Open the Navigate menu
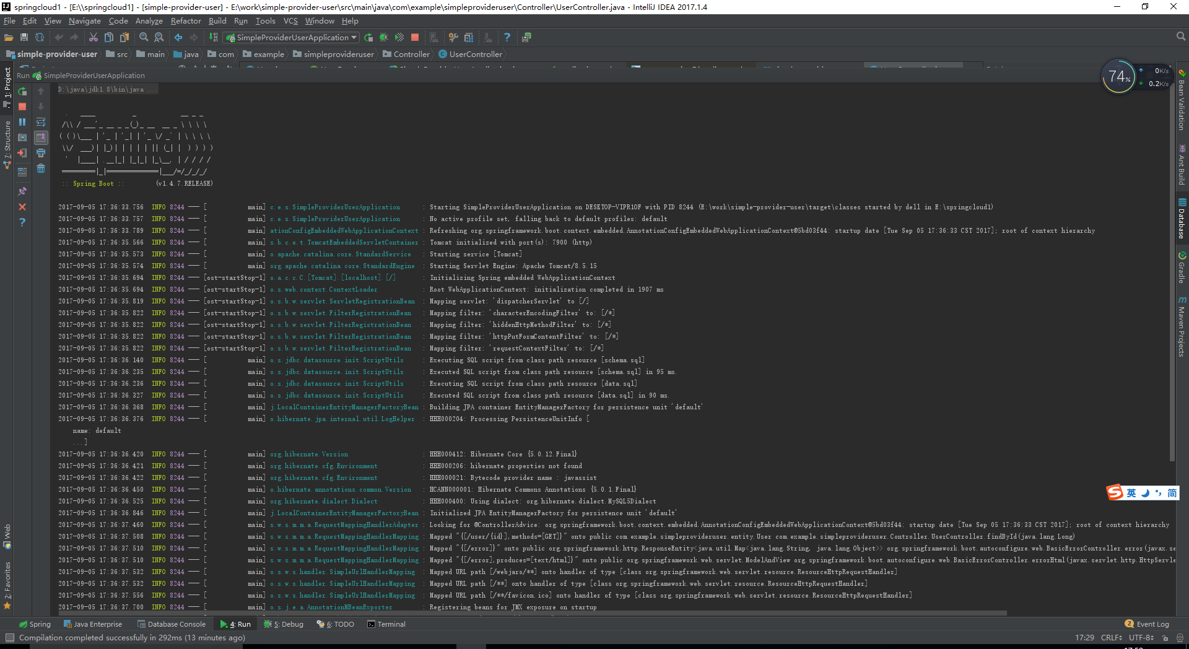Image resolution: width=1189 pixels, height=649 pixels. [x=85, y=20]
